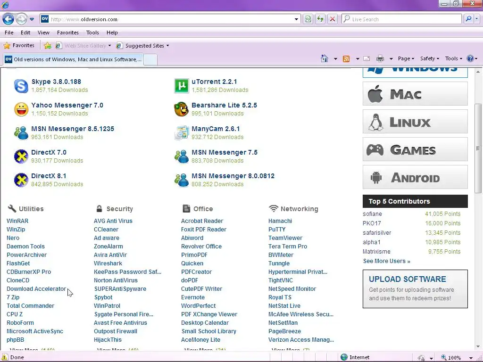Click the Read Mail icon
483x362 pixels.
point(366,58)
